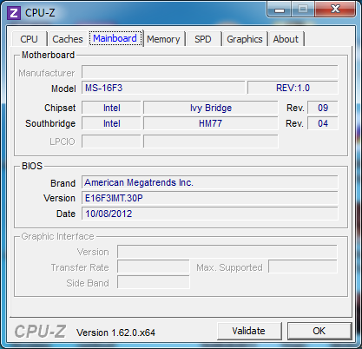Click the Max. Supported field
The width and height of the screenshot is (362, 349).
click(x=303, y=267)
